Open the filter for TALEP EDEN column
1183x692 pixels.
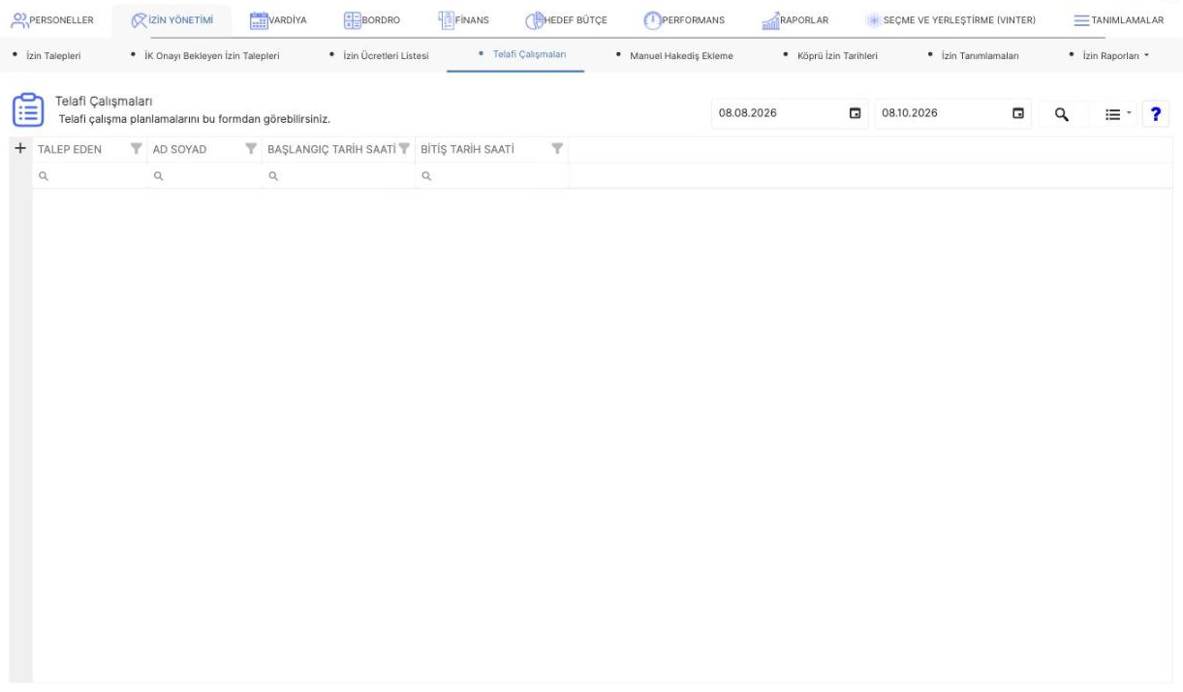click(136, 149)
